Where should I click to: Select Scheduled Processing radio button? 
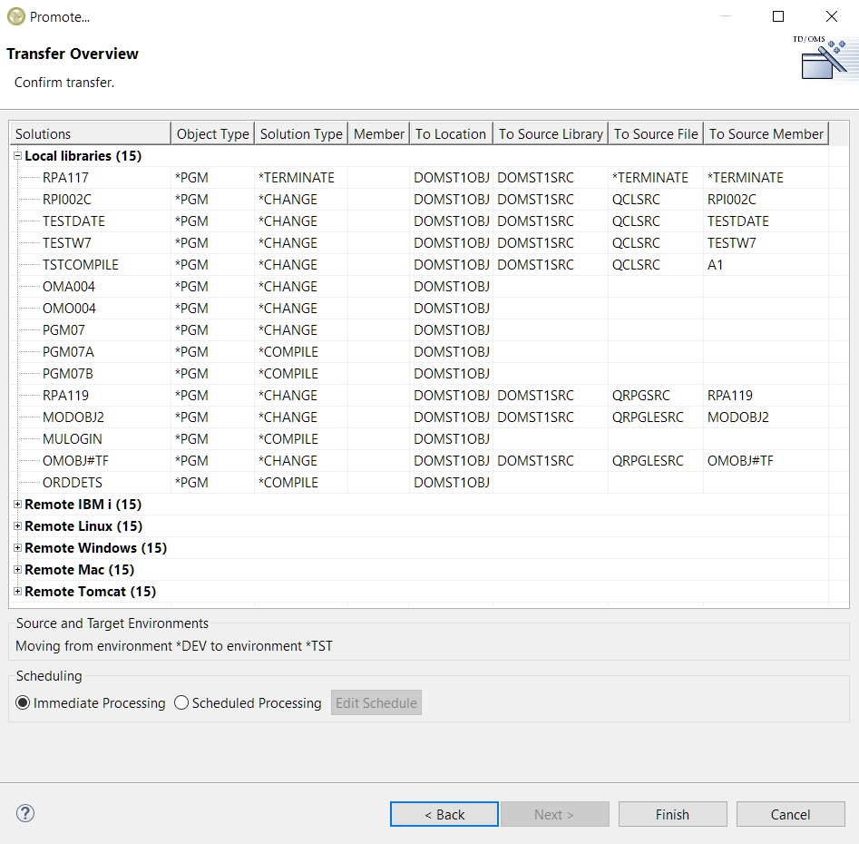tap(181, 703)
